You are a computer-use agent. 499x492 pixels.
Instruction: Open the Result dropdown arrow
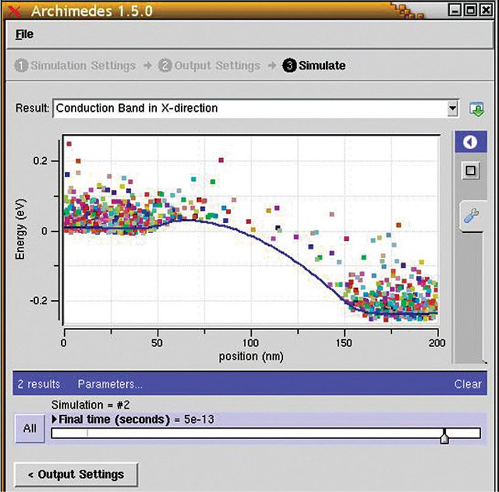click(452, 108)
